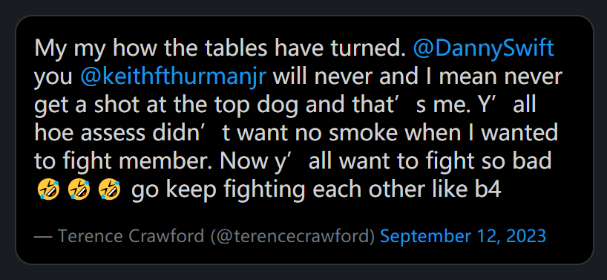Click the (@terencecrawford) handle text
This screenshot has height=280, width=607.
coord(292,236)
